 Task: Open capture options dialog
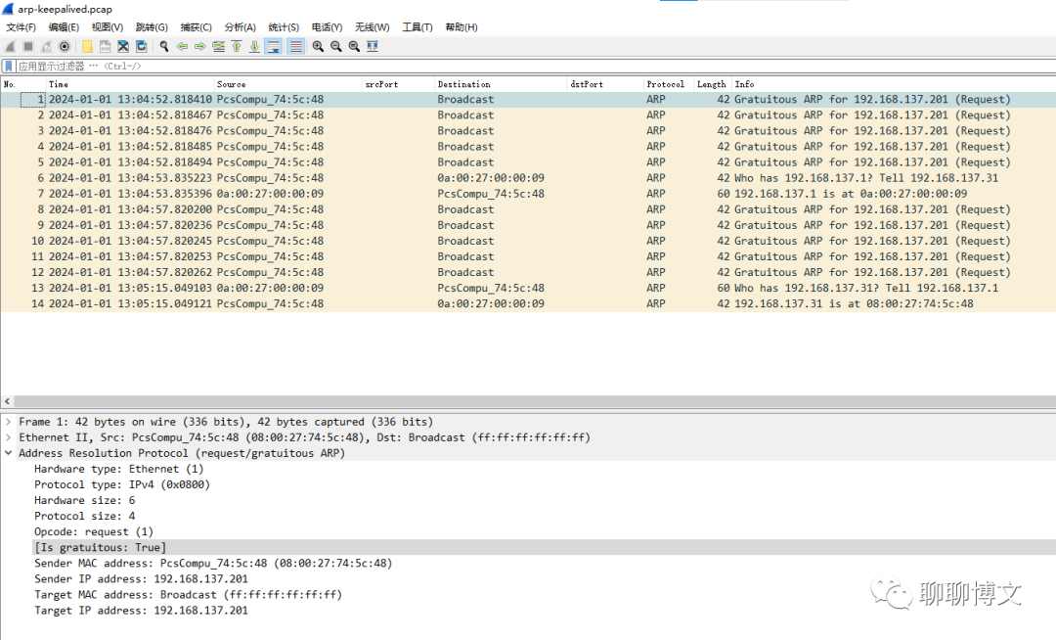tap(65, 47)
